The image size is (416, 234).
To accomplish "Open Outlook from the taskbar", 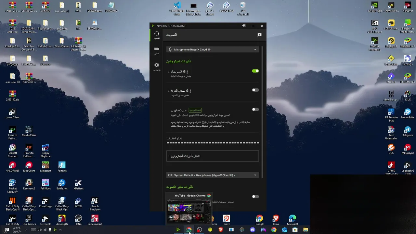I will (x=284, y=229).
